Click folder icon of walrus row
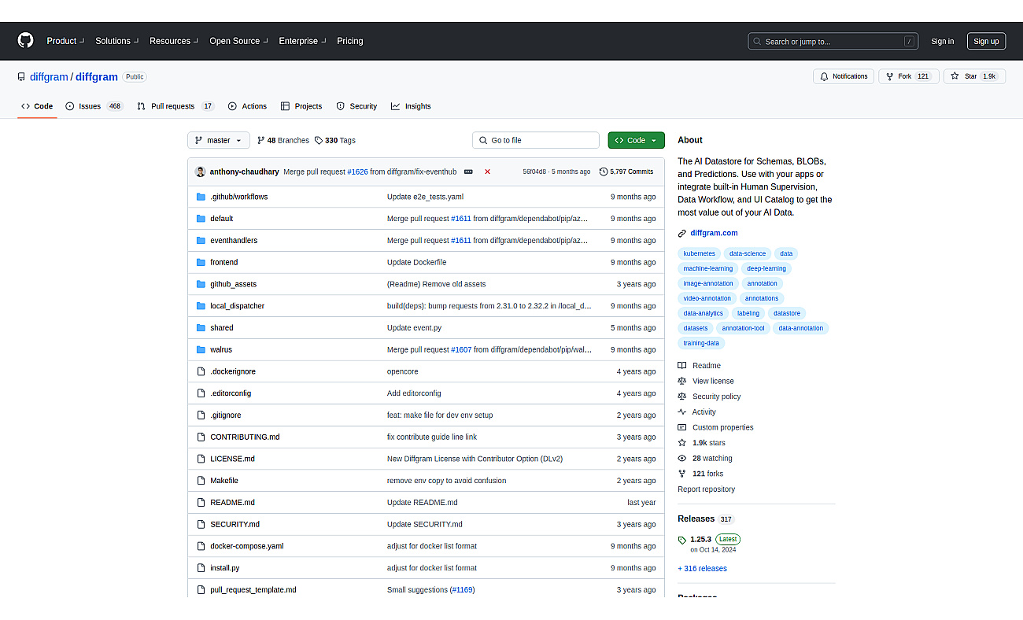This screenshot has width=1023, height=620. (x=201, y=349)
